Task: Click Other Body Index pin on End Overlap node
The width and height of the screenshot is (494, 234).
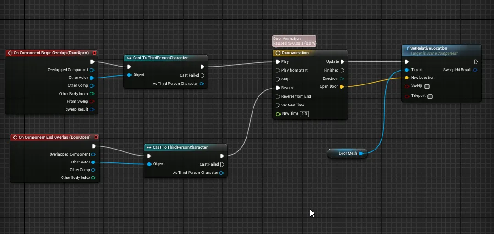Action: pyautogui.click(x=93, y=178)
